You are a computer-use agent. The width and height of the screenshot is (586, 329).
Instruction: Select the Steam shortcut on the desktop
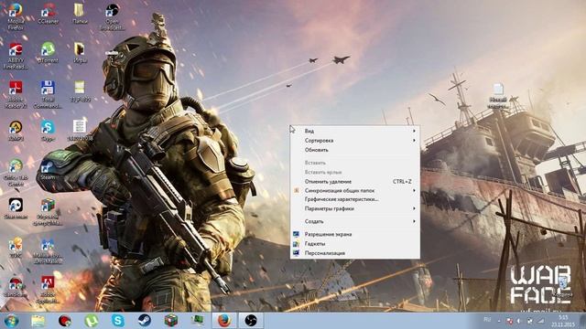point(48,170)
